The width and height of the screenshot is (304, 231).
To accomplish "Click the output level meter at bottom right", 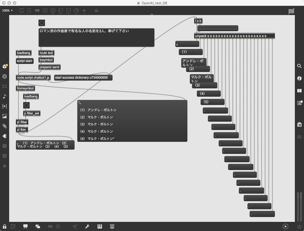I will point(299,207).
